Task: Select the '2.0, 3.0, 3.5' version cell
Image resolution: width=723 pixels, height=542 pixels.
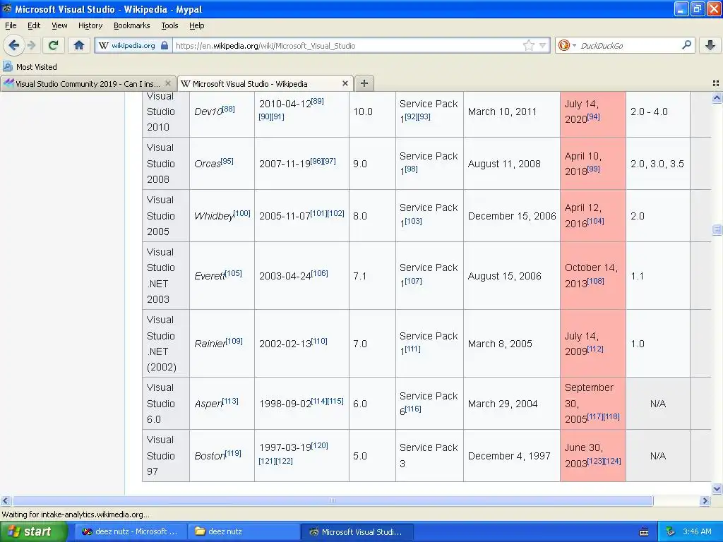Action: coord(657,164)
